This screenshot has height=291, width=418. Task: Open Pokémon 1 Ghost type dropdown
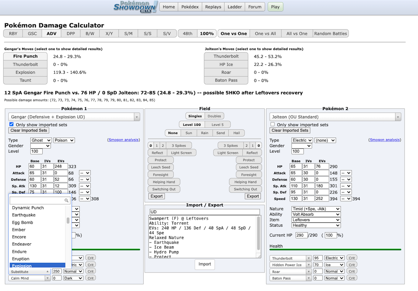tap(41, 140)
